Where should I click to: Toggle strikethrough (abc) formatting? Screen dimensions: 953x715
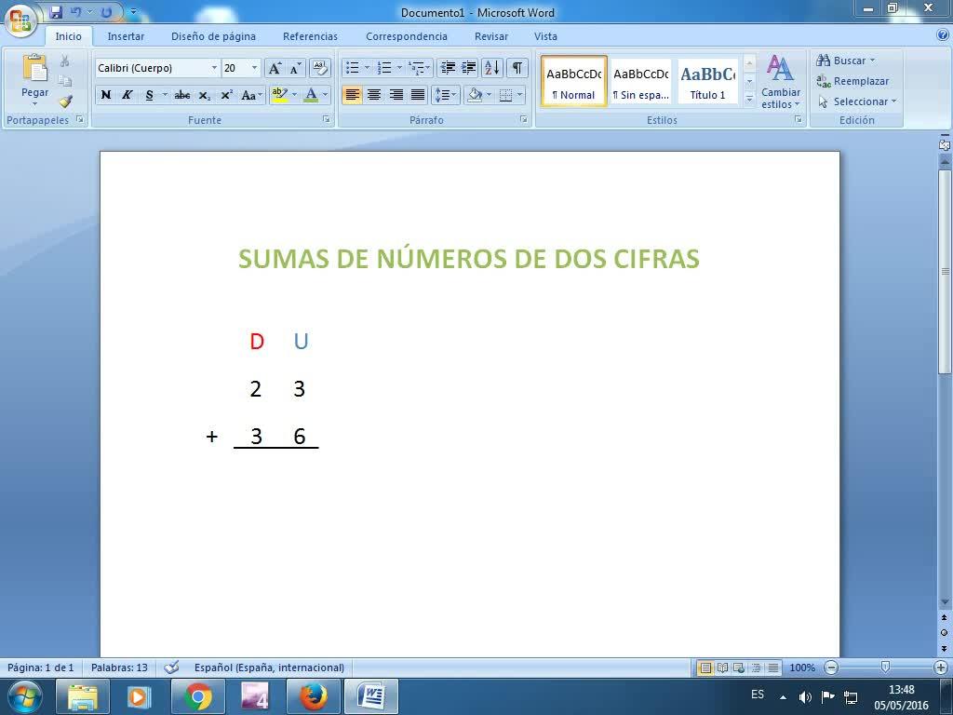tap(181, 95)
